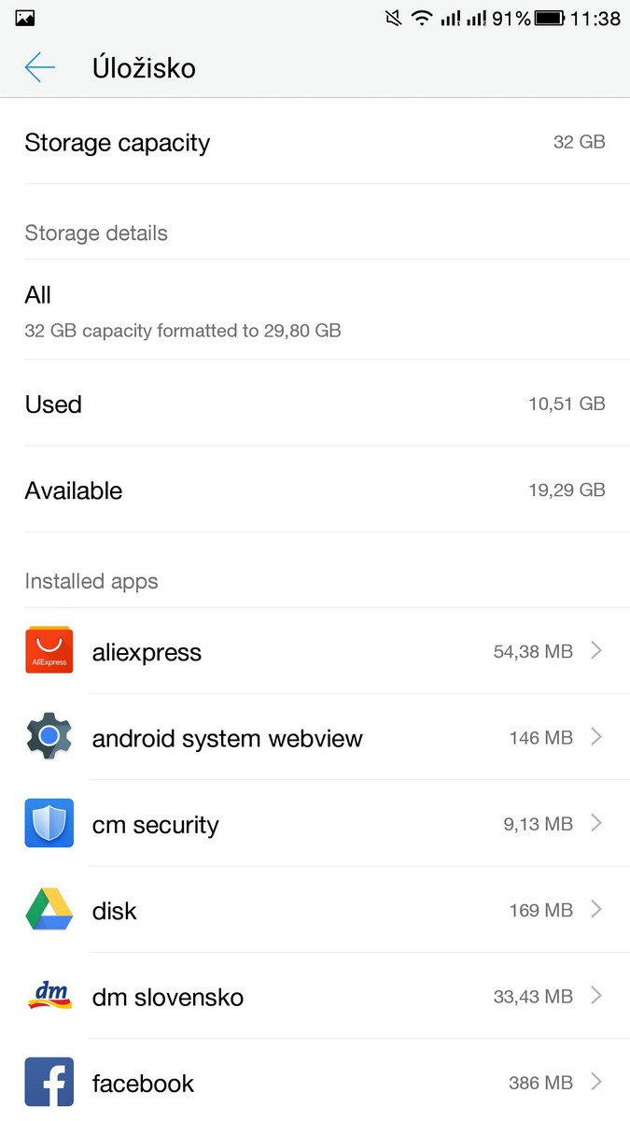Screen dimensions: 630x1121
Task: Tap the image notification icon in status bar
Action: [25, 18]
